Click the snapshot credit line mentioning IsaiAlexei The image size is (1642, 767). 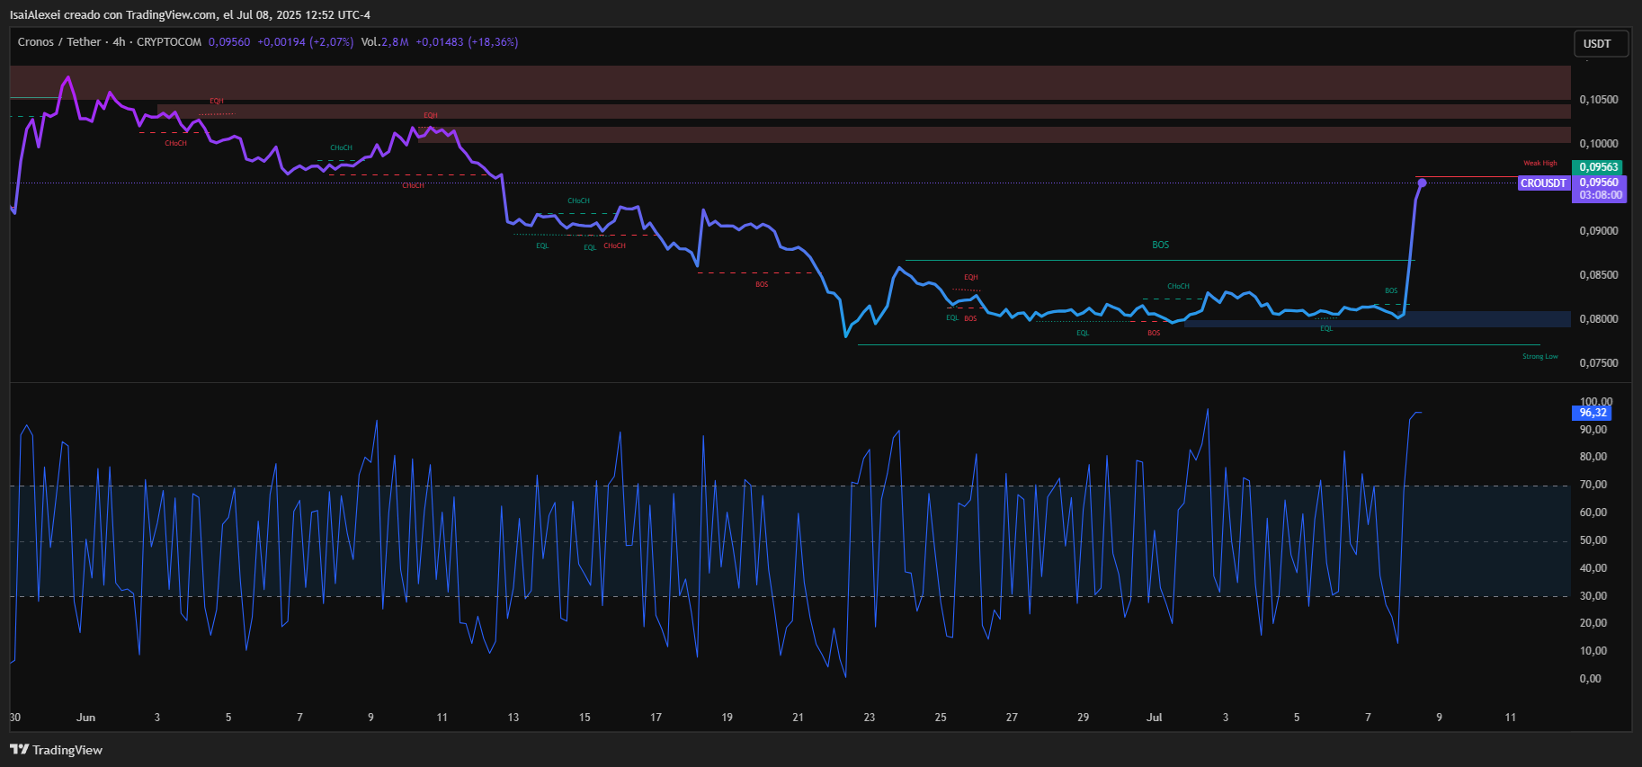pyautogui.click(x=190, y=14)
